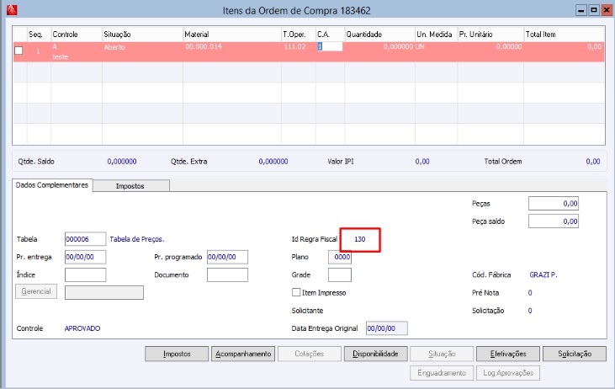The width and height of the screenshot is (615, 389).
Task: Click the Valor IPI value 0,00
Action: (422, 162)
